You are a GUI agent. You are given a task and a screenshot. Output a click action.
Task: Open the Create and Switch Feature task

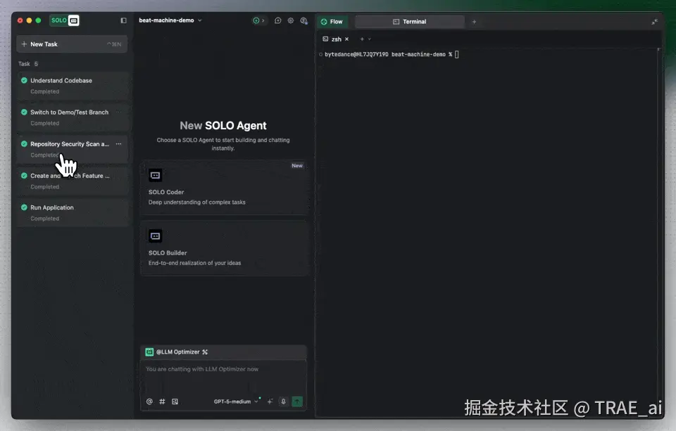[x=73, y=181]
